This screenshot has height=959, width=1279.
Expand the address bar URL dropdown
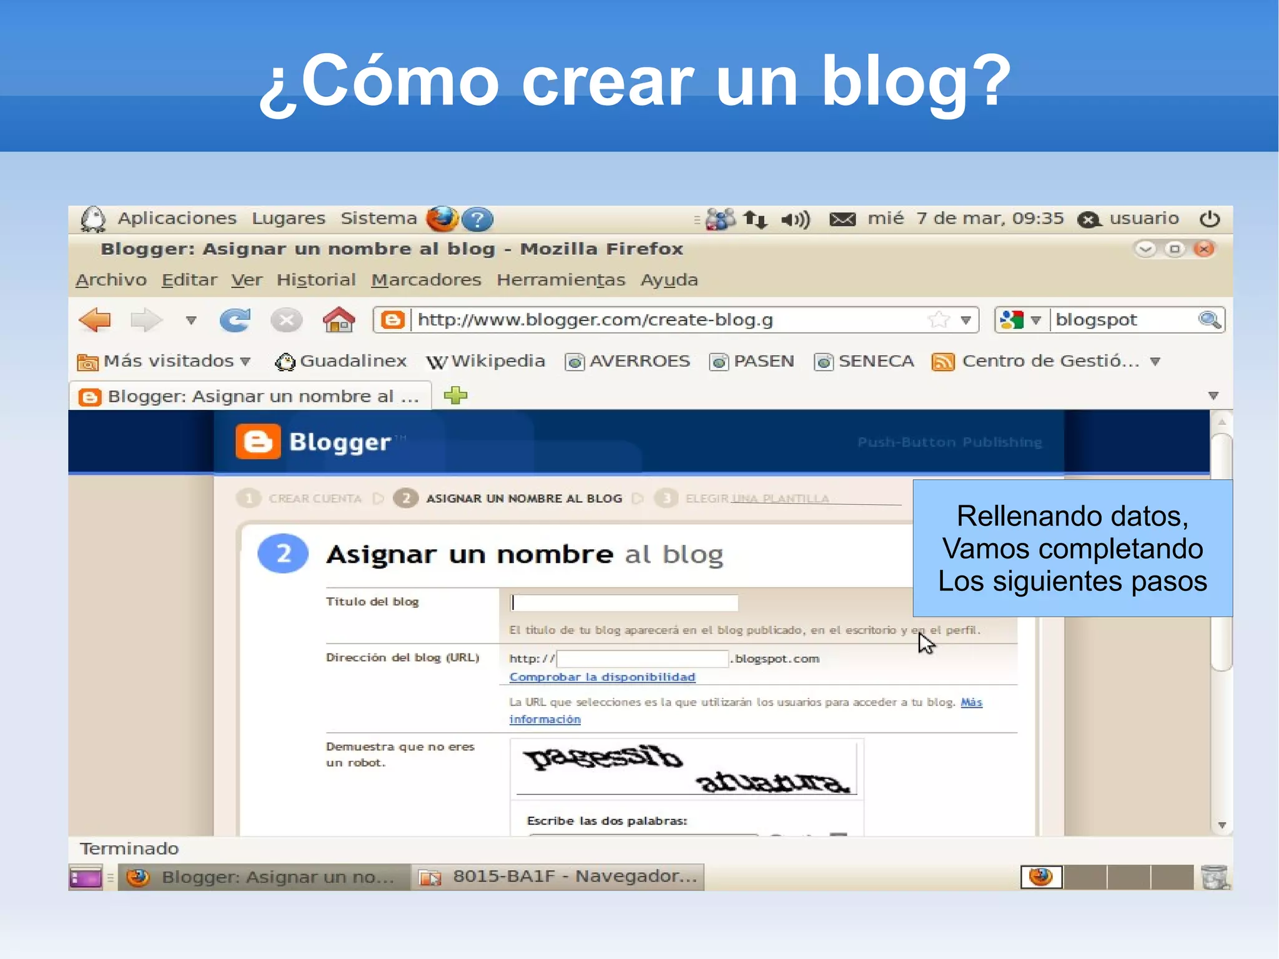[x=965, y=320]
